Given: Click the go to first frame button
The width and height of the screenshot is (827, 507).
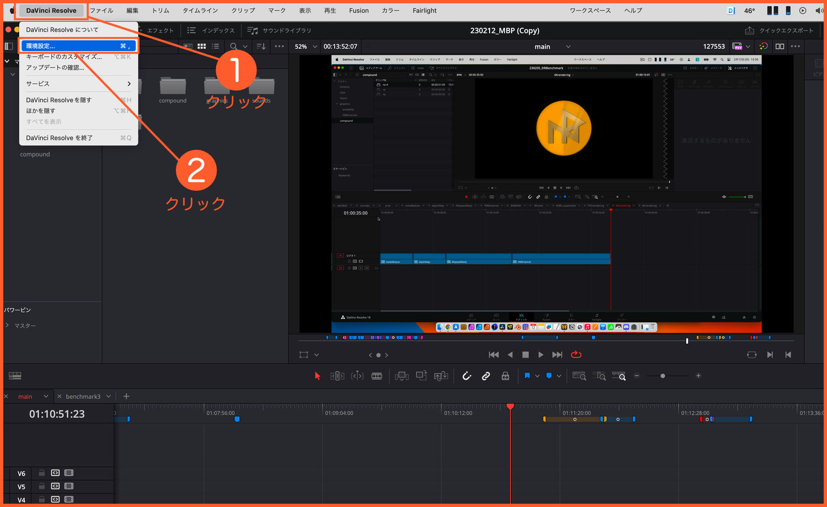Looking at the screenshot, I should 494,355.
